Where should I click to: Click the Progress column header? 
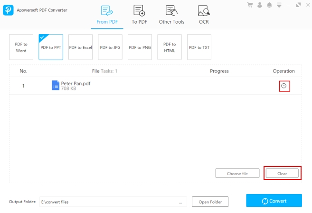point(219,71)
